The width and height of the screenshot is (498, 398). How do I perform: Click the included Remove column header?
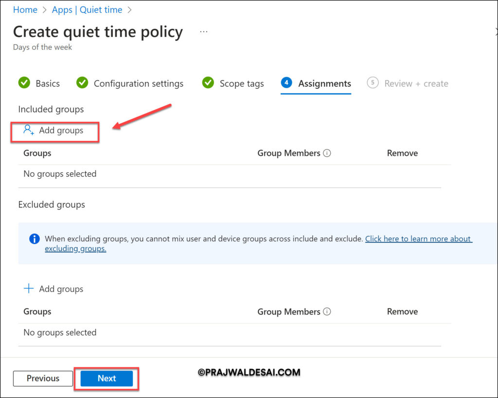pos(402,153)
